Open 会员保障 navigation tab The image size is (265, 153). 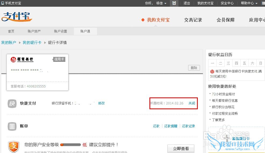[x=225, y=20]
